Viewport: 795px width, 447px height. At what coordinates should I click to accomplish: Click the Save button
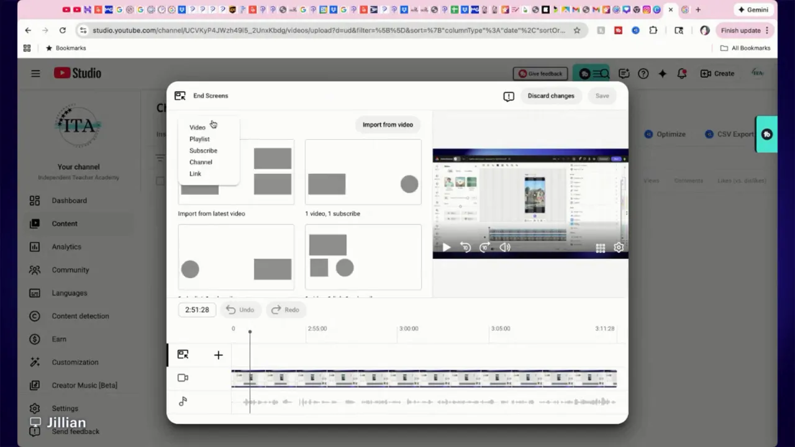[602, 96]
